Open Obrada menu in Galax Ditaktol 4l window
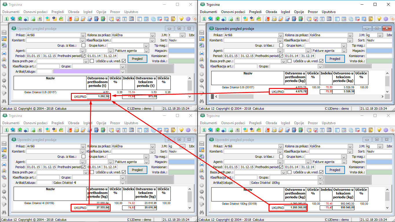Image resolution: width=395 pixels, height=222 pixels. pyautogui.click(x=74, y=123)
